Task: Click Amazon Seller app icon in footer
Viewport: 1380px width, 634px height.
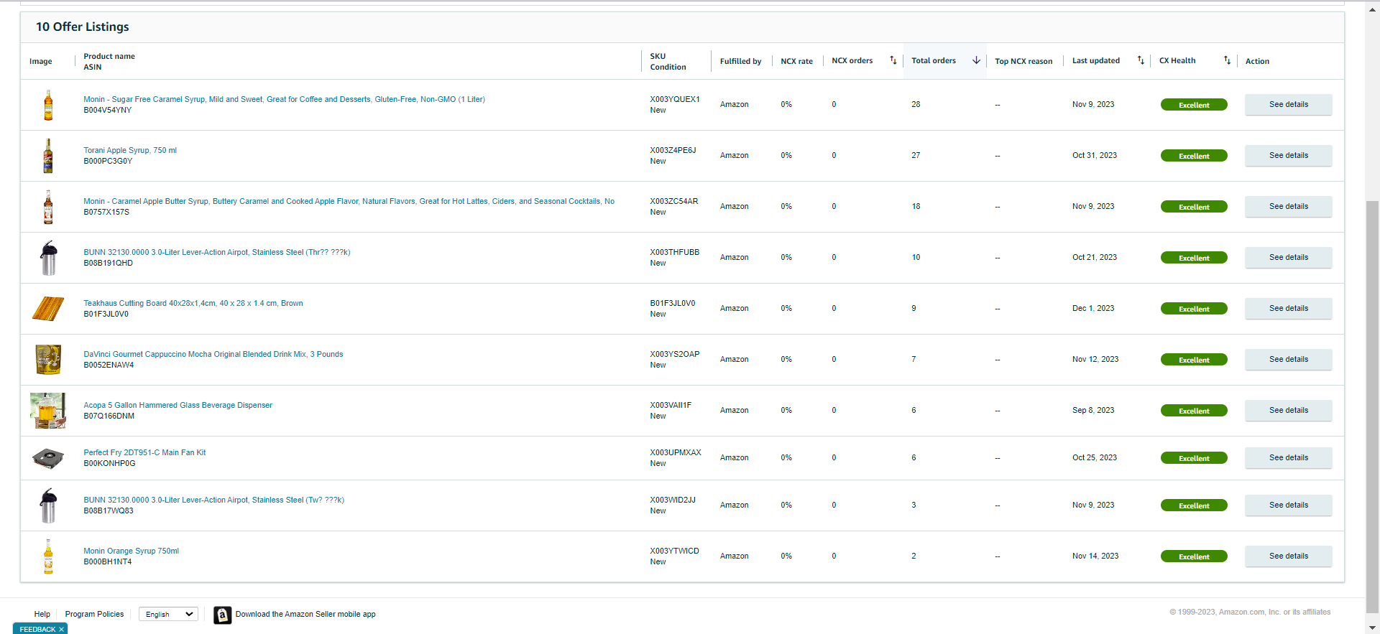Action: 223,615
